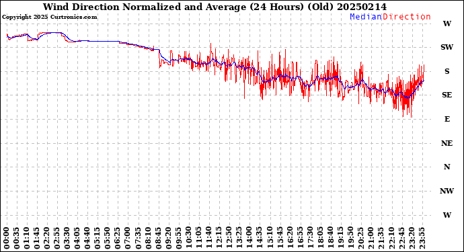Click the 00:00 time axis label
Image resolution: width=464 pixels, height=252 pixels.
click(7, 239)
